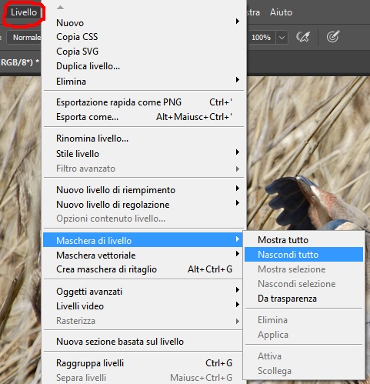
Task: Choose Crea maschera di ritaglio
Action: tap(144, 269)
